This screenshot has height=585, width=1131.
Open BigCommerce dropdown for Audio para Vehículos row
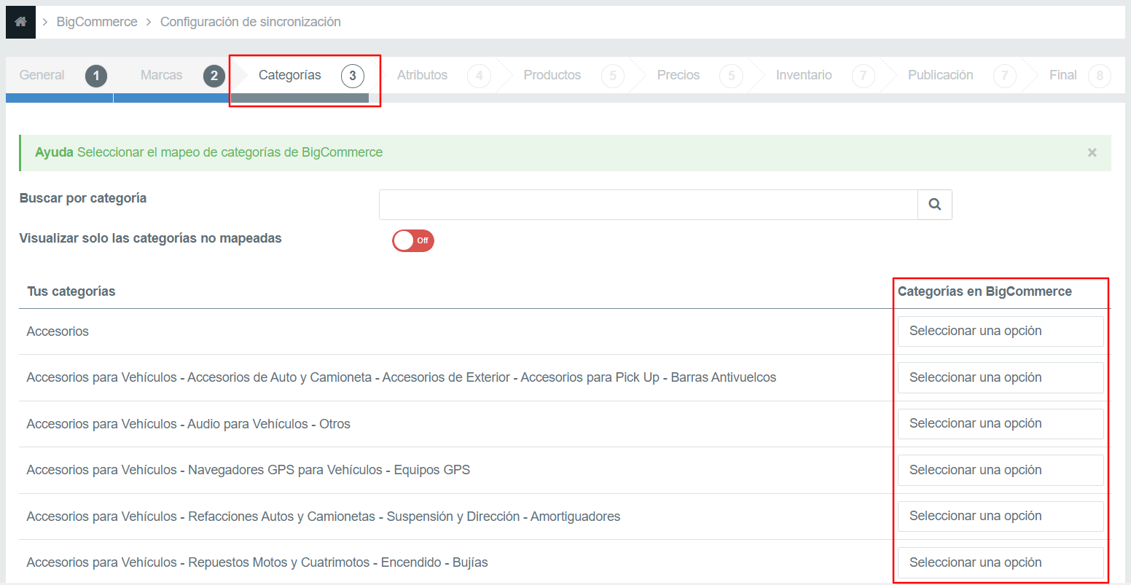coord(1001,424)
